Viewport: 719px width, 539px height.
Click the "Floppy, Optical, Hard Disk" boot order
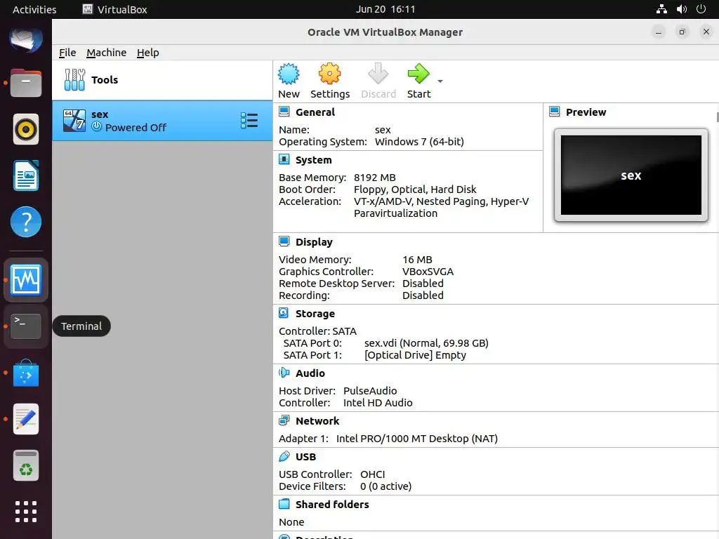point(414,189)
